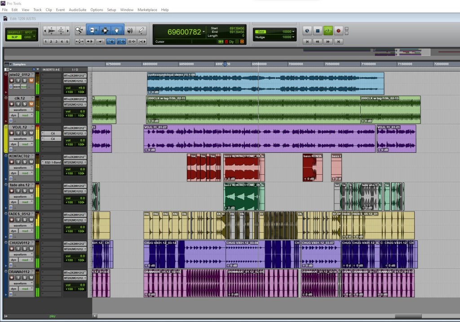Click the Return to Zero transport button
Screen dimensions: 460x322
pos(307,41)
